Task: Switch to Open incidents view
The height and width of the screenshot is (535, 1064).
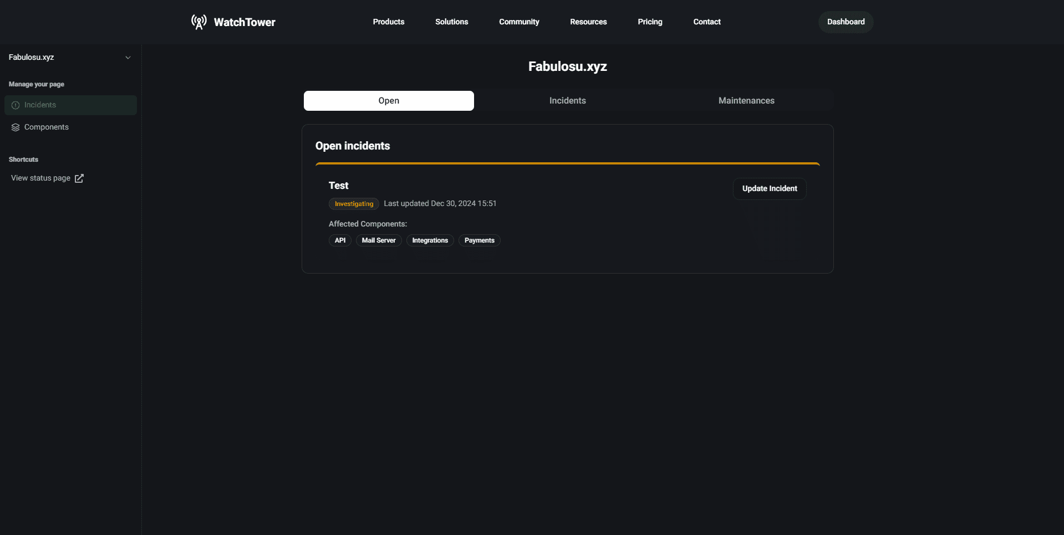Action: tap(388, 100)
